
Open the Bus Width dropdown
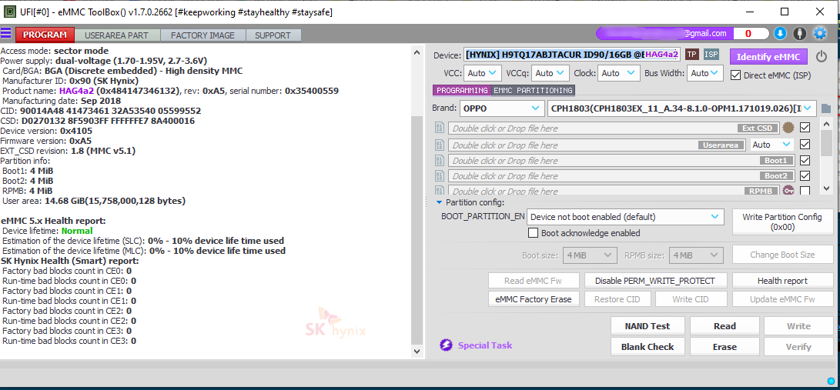coord(705,73)
